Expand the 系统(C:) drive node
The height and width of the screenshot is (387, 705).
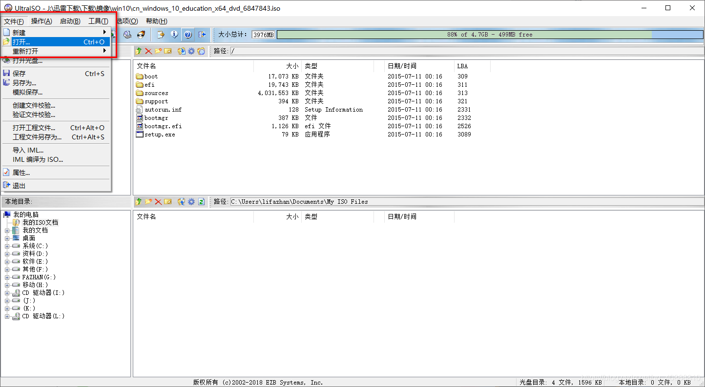pos(7,246)
